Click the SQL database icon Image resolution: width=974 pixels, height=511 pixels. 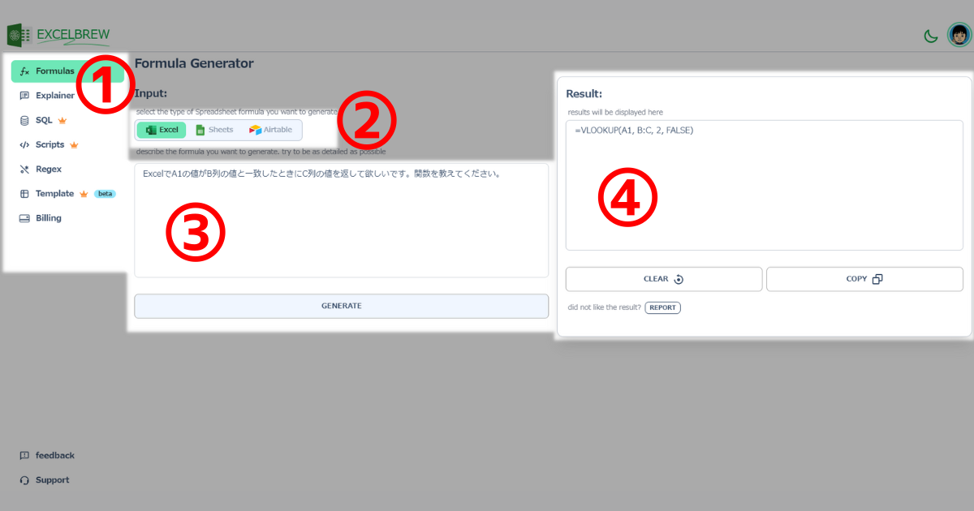(x=24, y=120)
